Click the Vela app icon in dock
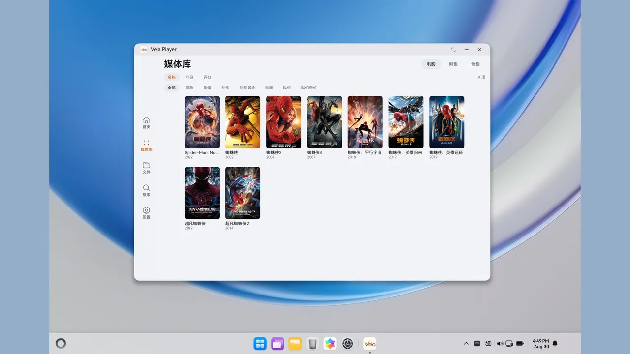 pos(370,344)
